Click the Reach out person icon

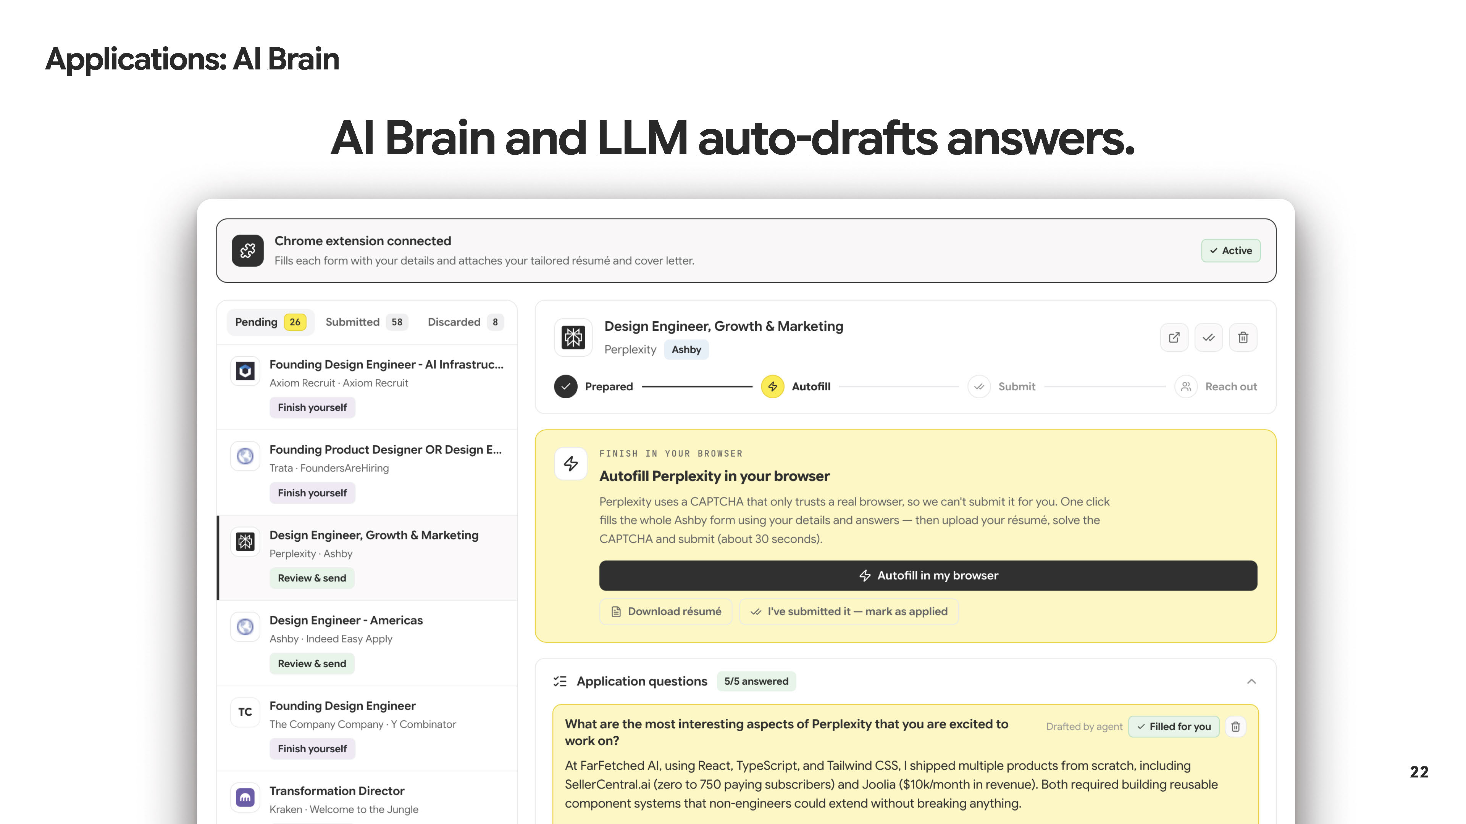pos(1186,387)
